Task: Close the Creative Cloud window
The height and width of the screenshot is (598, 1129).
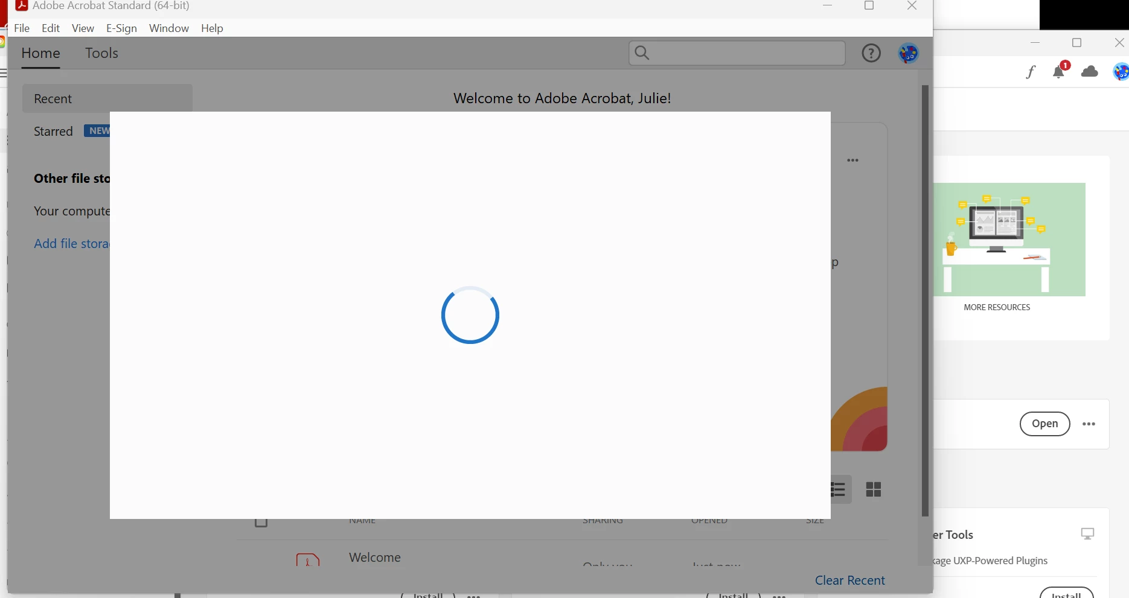Action: pyautogui.click(x=1119, y=42)
